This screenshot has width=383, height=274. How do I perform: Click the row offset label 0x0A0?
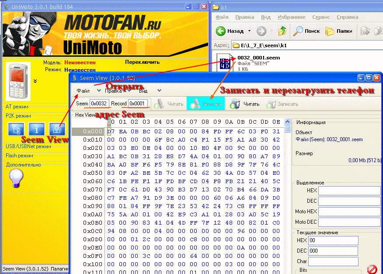coord(92,215)
